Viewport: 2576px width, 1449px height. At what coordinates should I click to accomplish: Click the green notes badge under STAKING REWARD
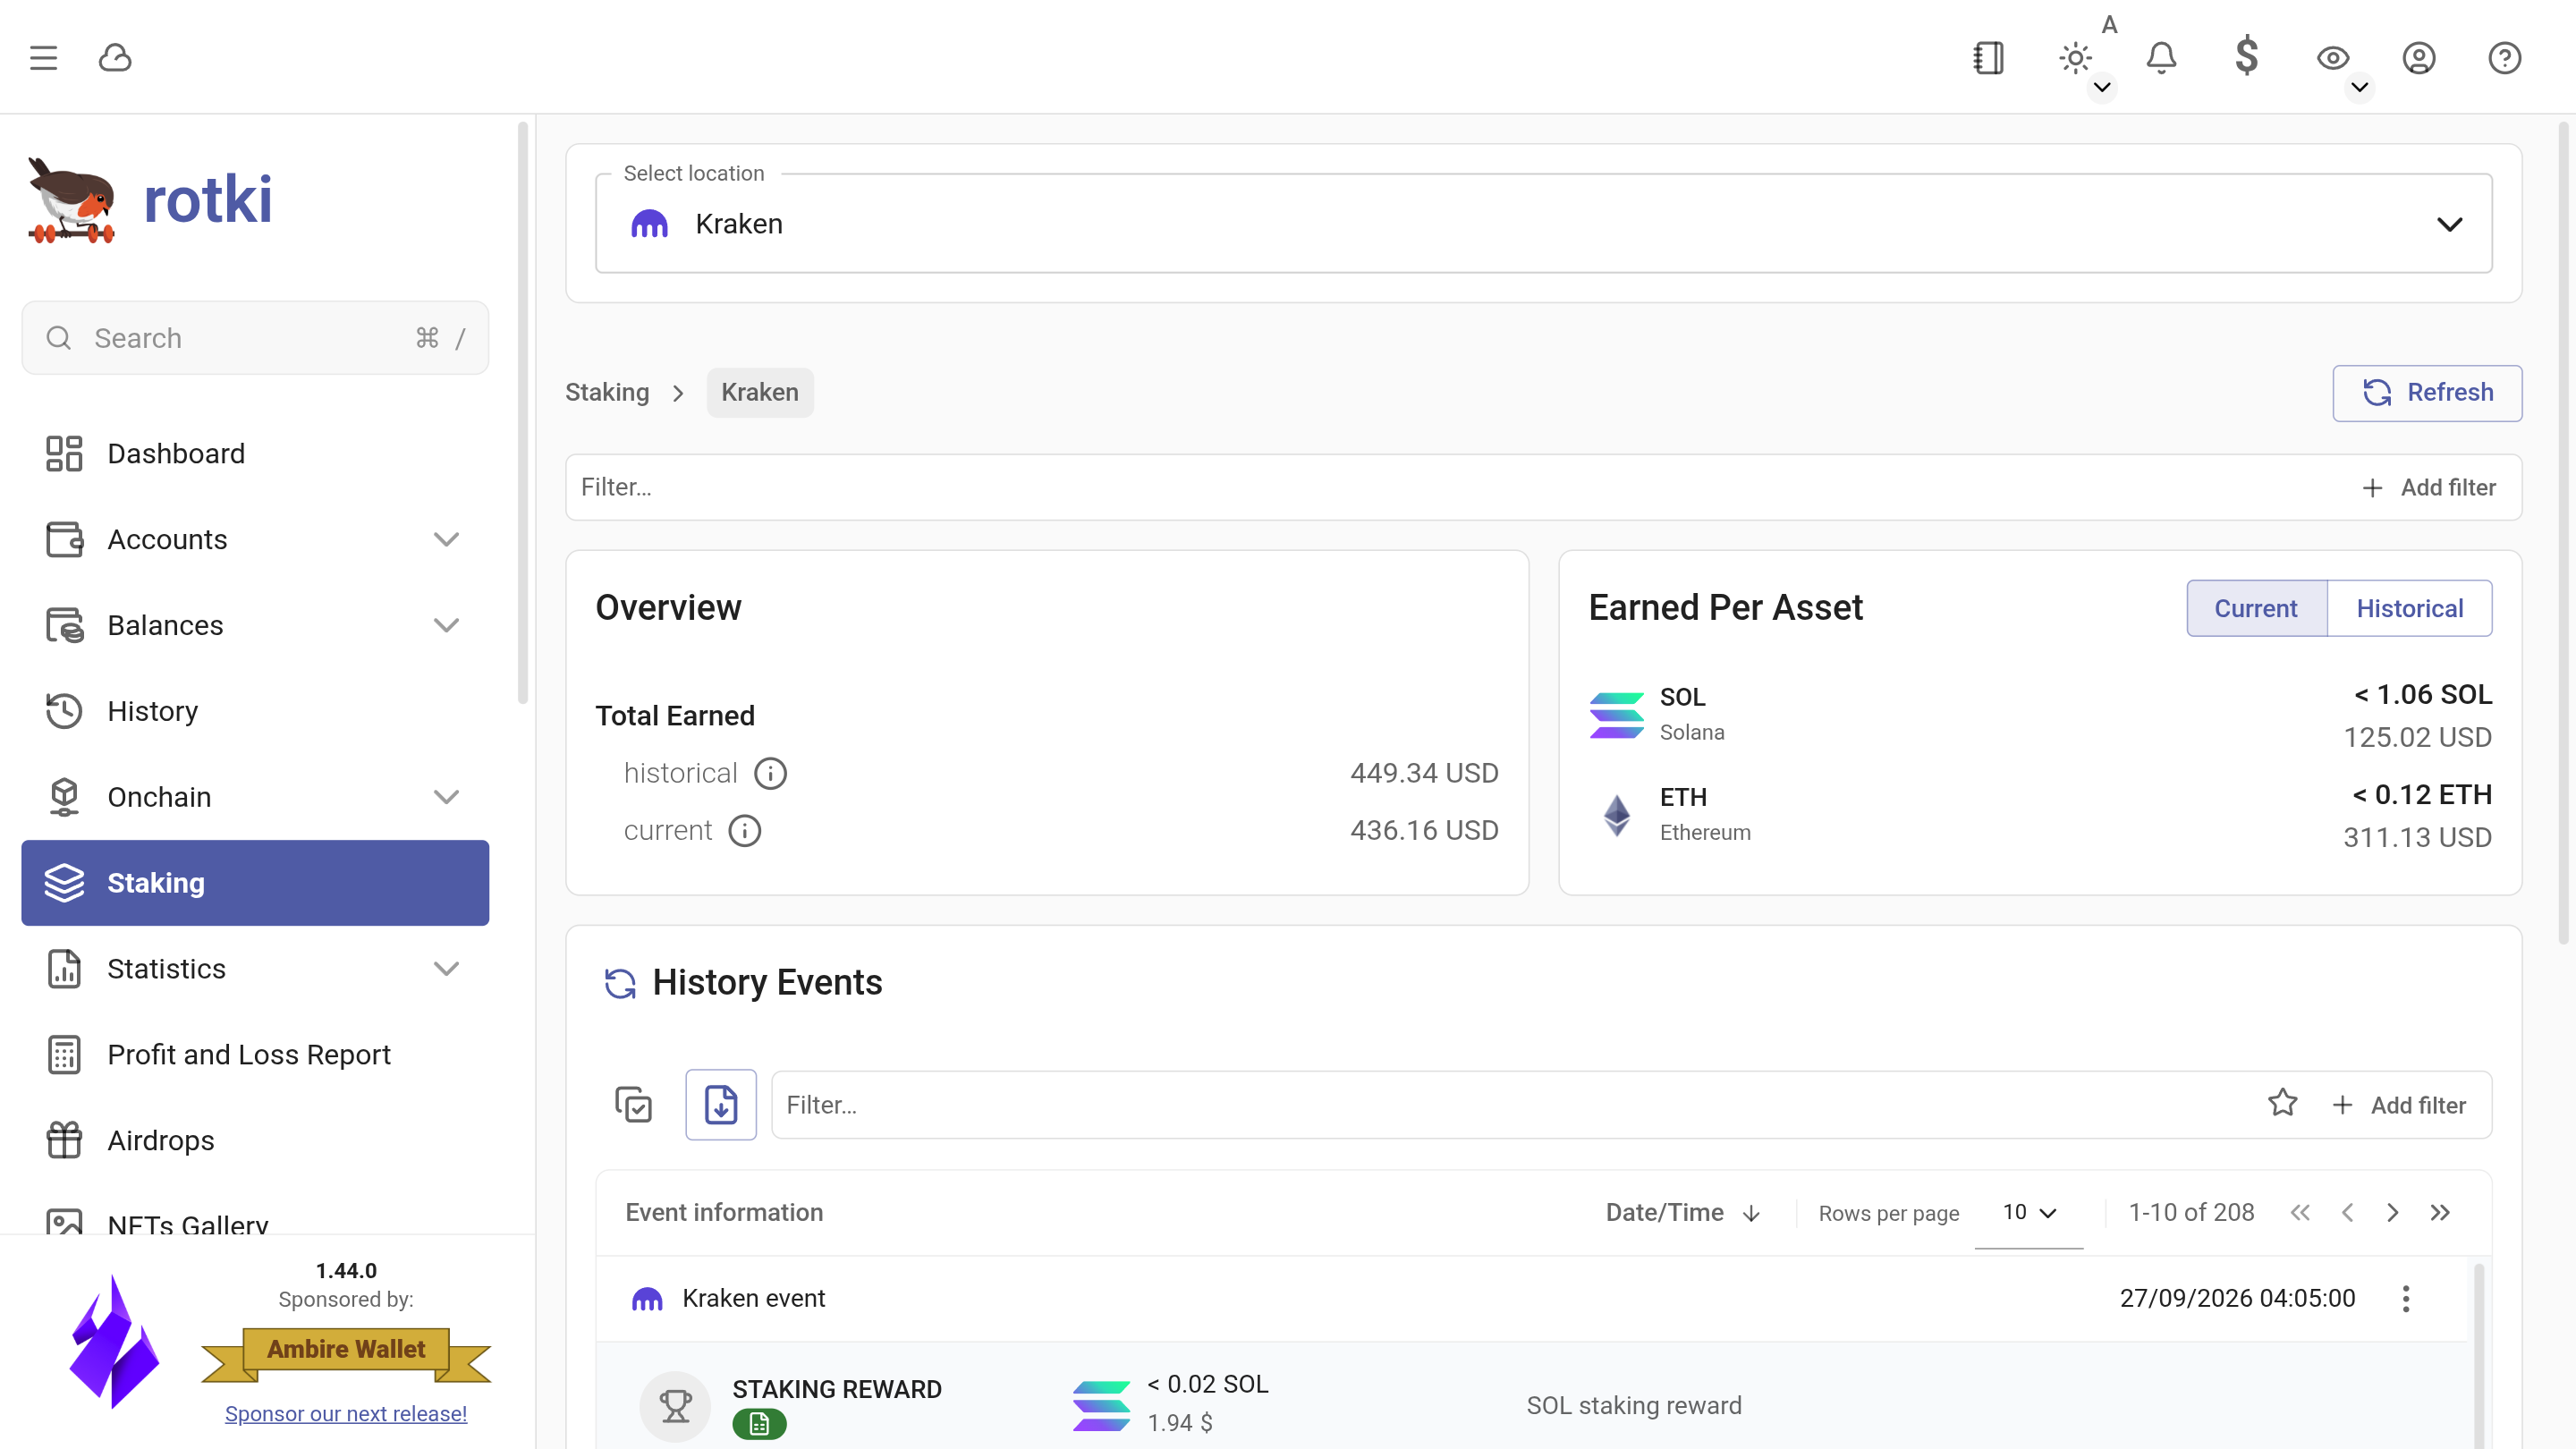click(759, 1424)
